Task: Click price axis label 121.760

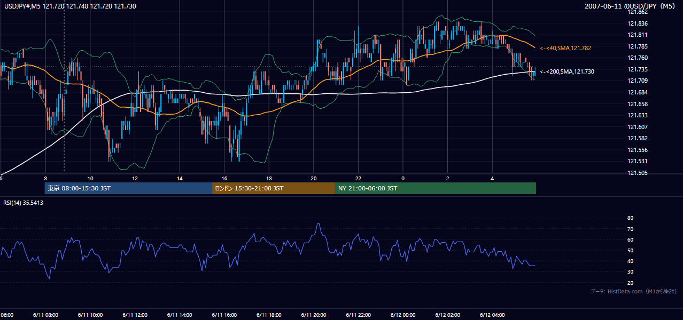Action: pos(637,58)
